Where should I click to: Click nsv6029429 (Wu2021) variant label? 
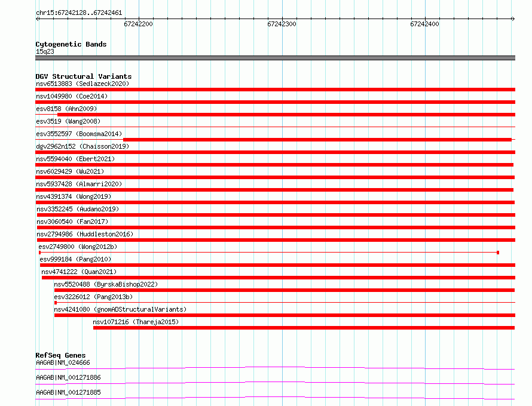pos(70,171)
